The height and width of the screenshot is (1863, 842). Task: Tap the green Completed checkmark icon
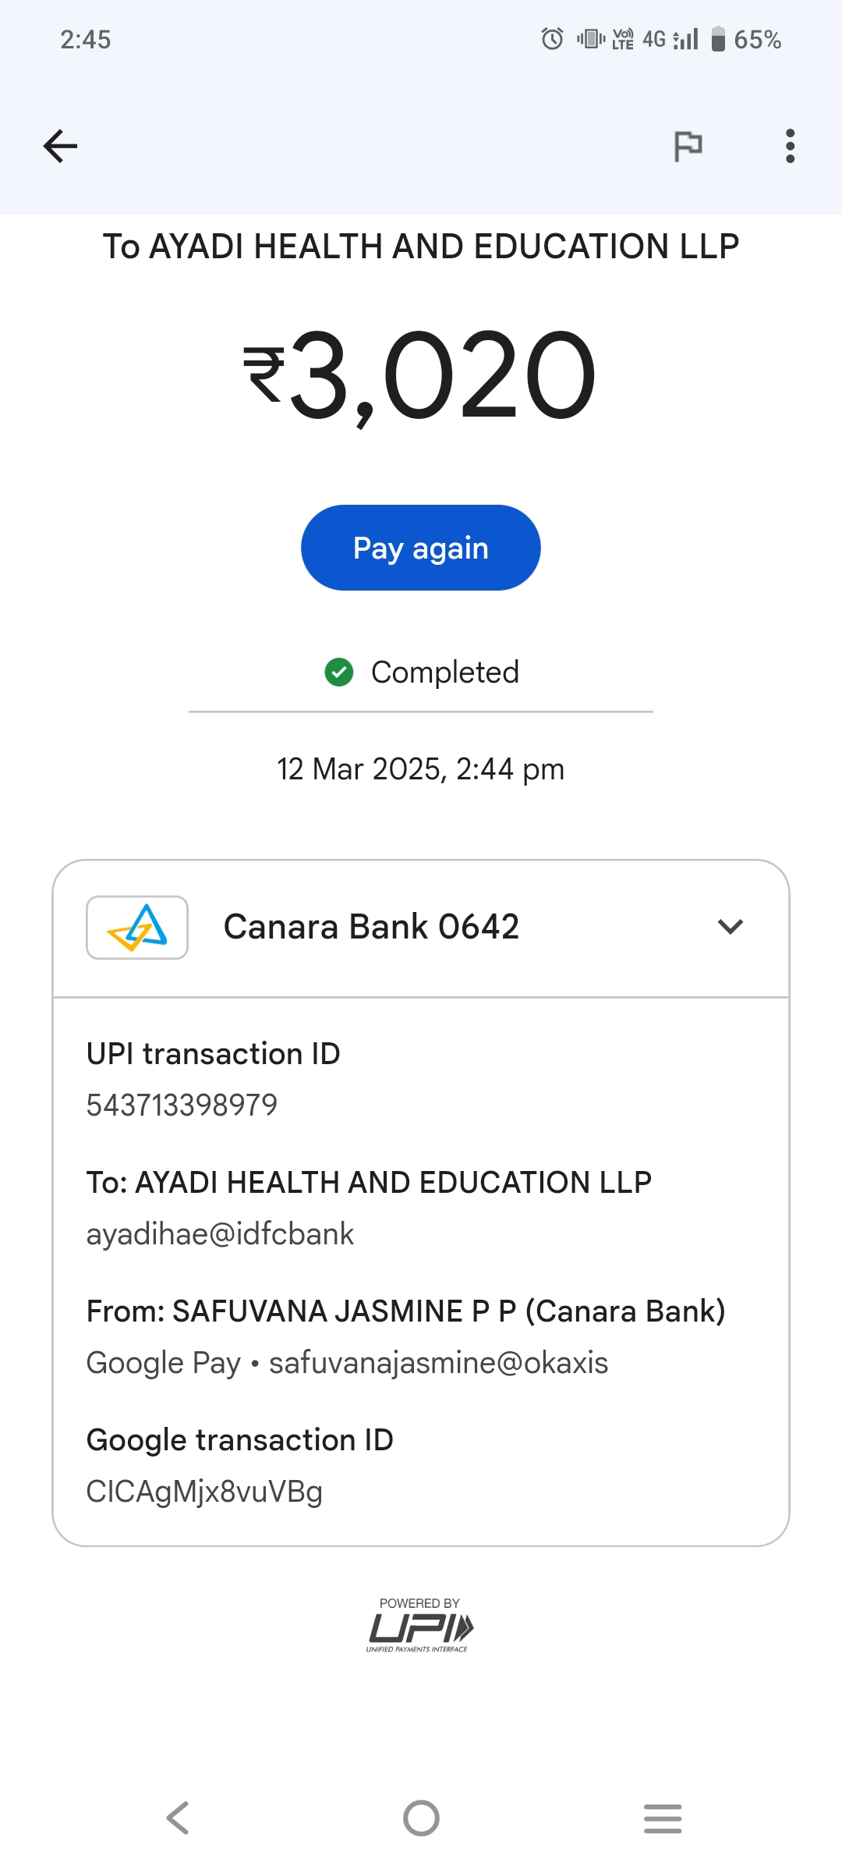tap(339, 672)
